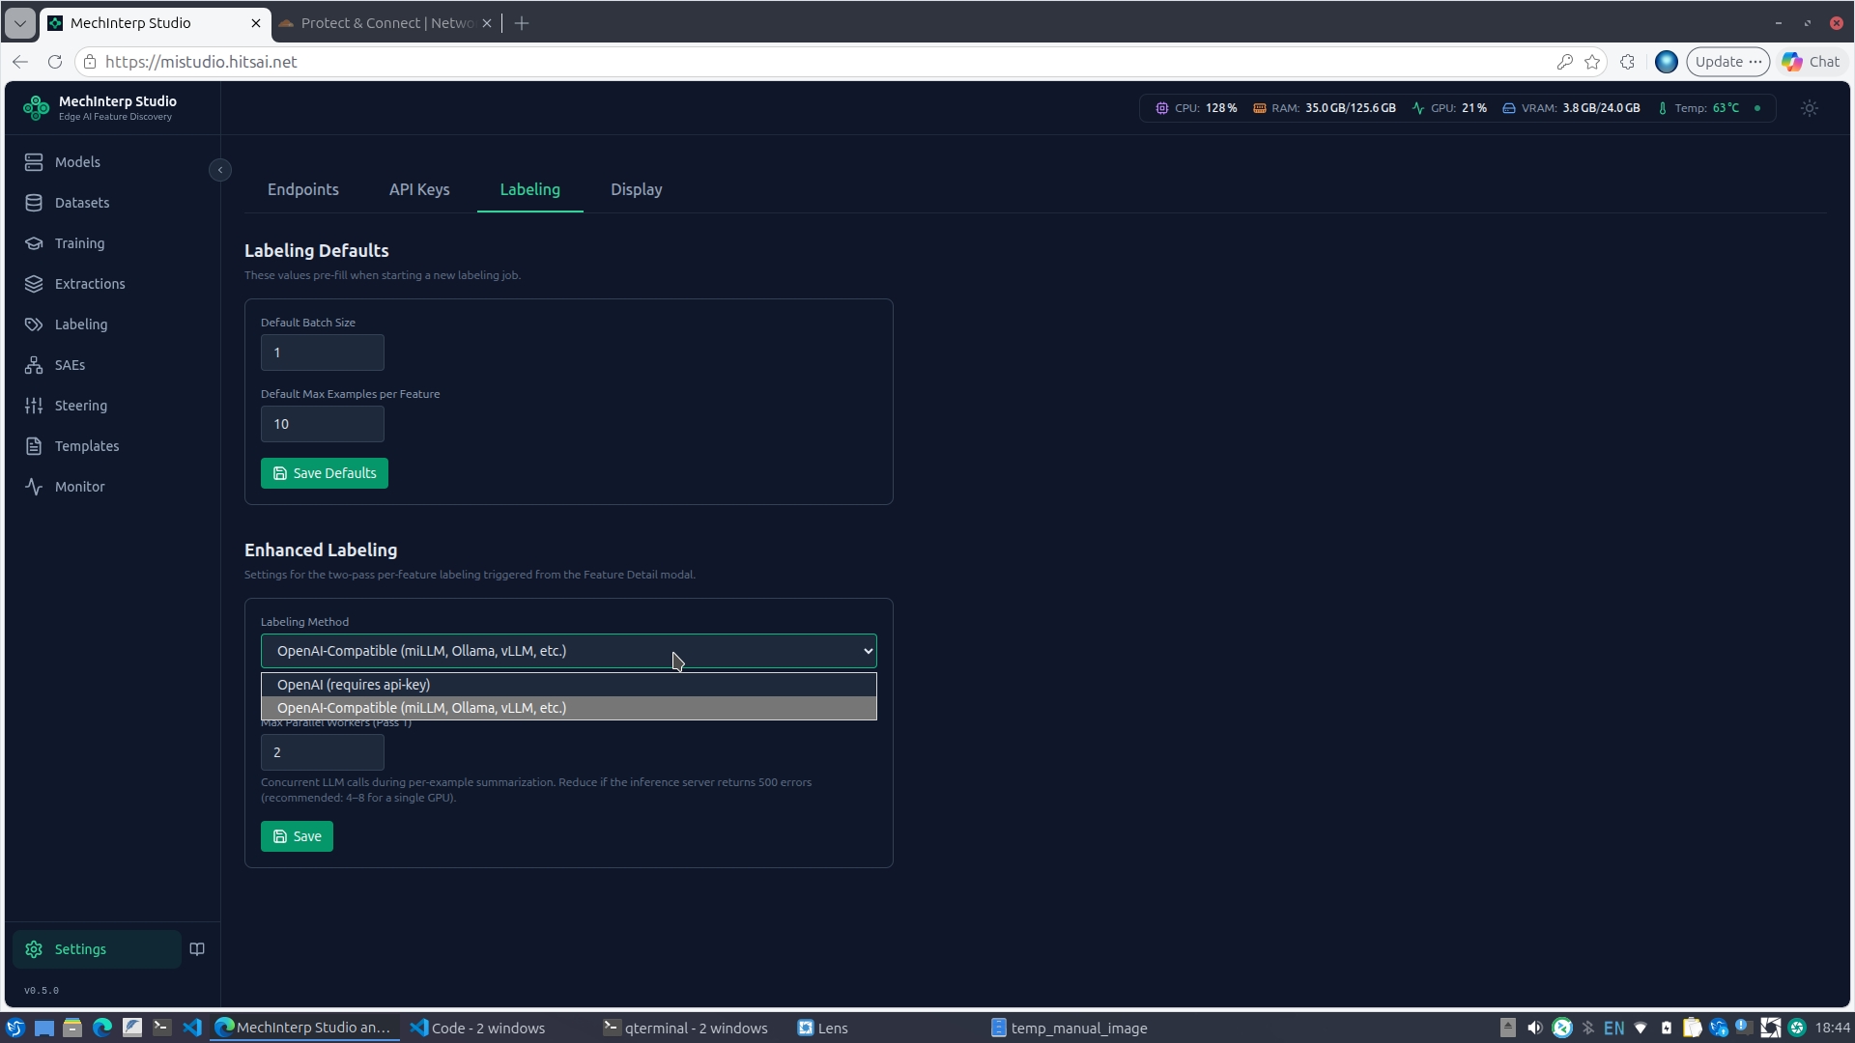Choose OpenAI (requires api-key) option
Screen dimensions: 1855x1043
569,685
